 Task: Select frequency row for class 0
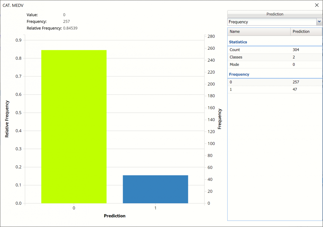click(x=275, y=82)
